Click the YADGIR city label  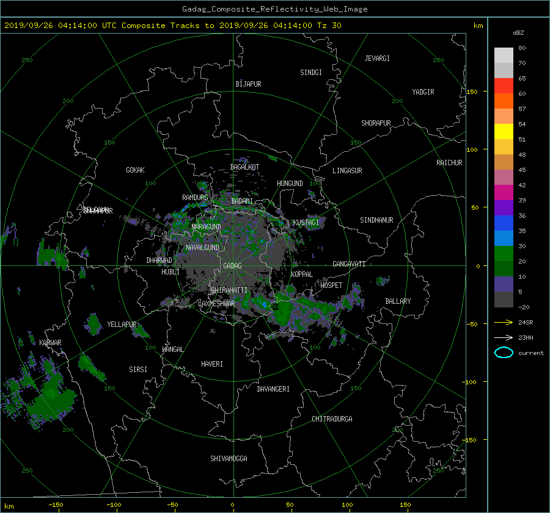[x=423, y=92]
